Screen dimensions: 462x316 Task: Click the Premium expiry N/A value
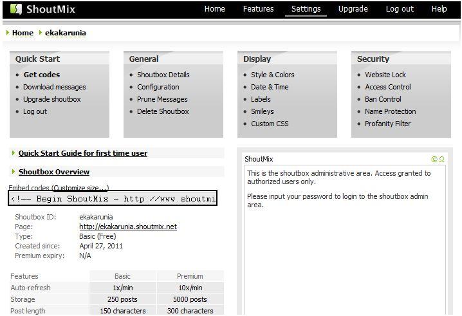point(85,256)
